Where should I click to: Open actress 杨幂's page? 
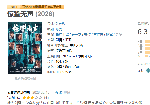(109, 34)
